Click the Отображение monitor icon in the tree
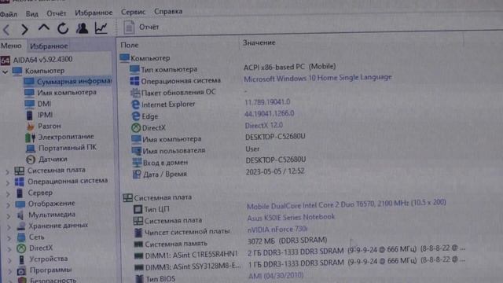The height and width of the screenshot is (283, 503). pyautogui.click(x=20, y=204)
